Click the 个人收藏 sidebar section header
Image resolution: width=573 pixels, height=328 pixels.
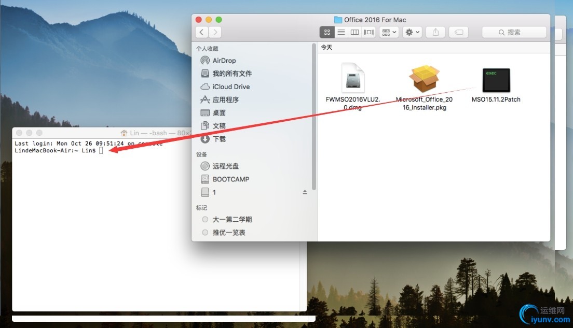(207, 49)
